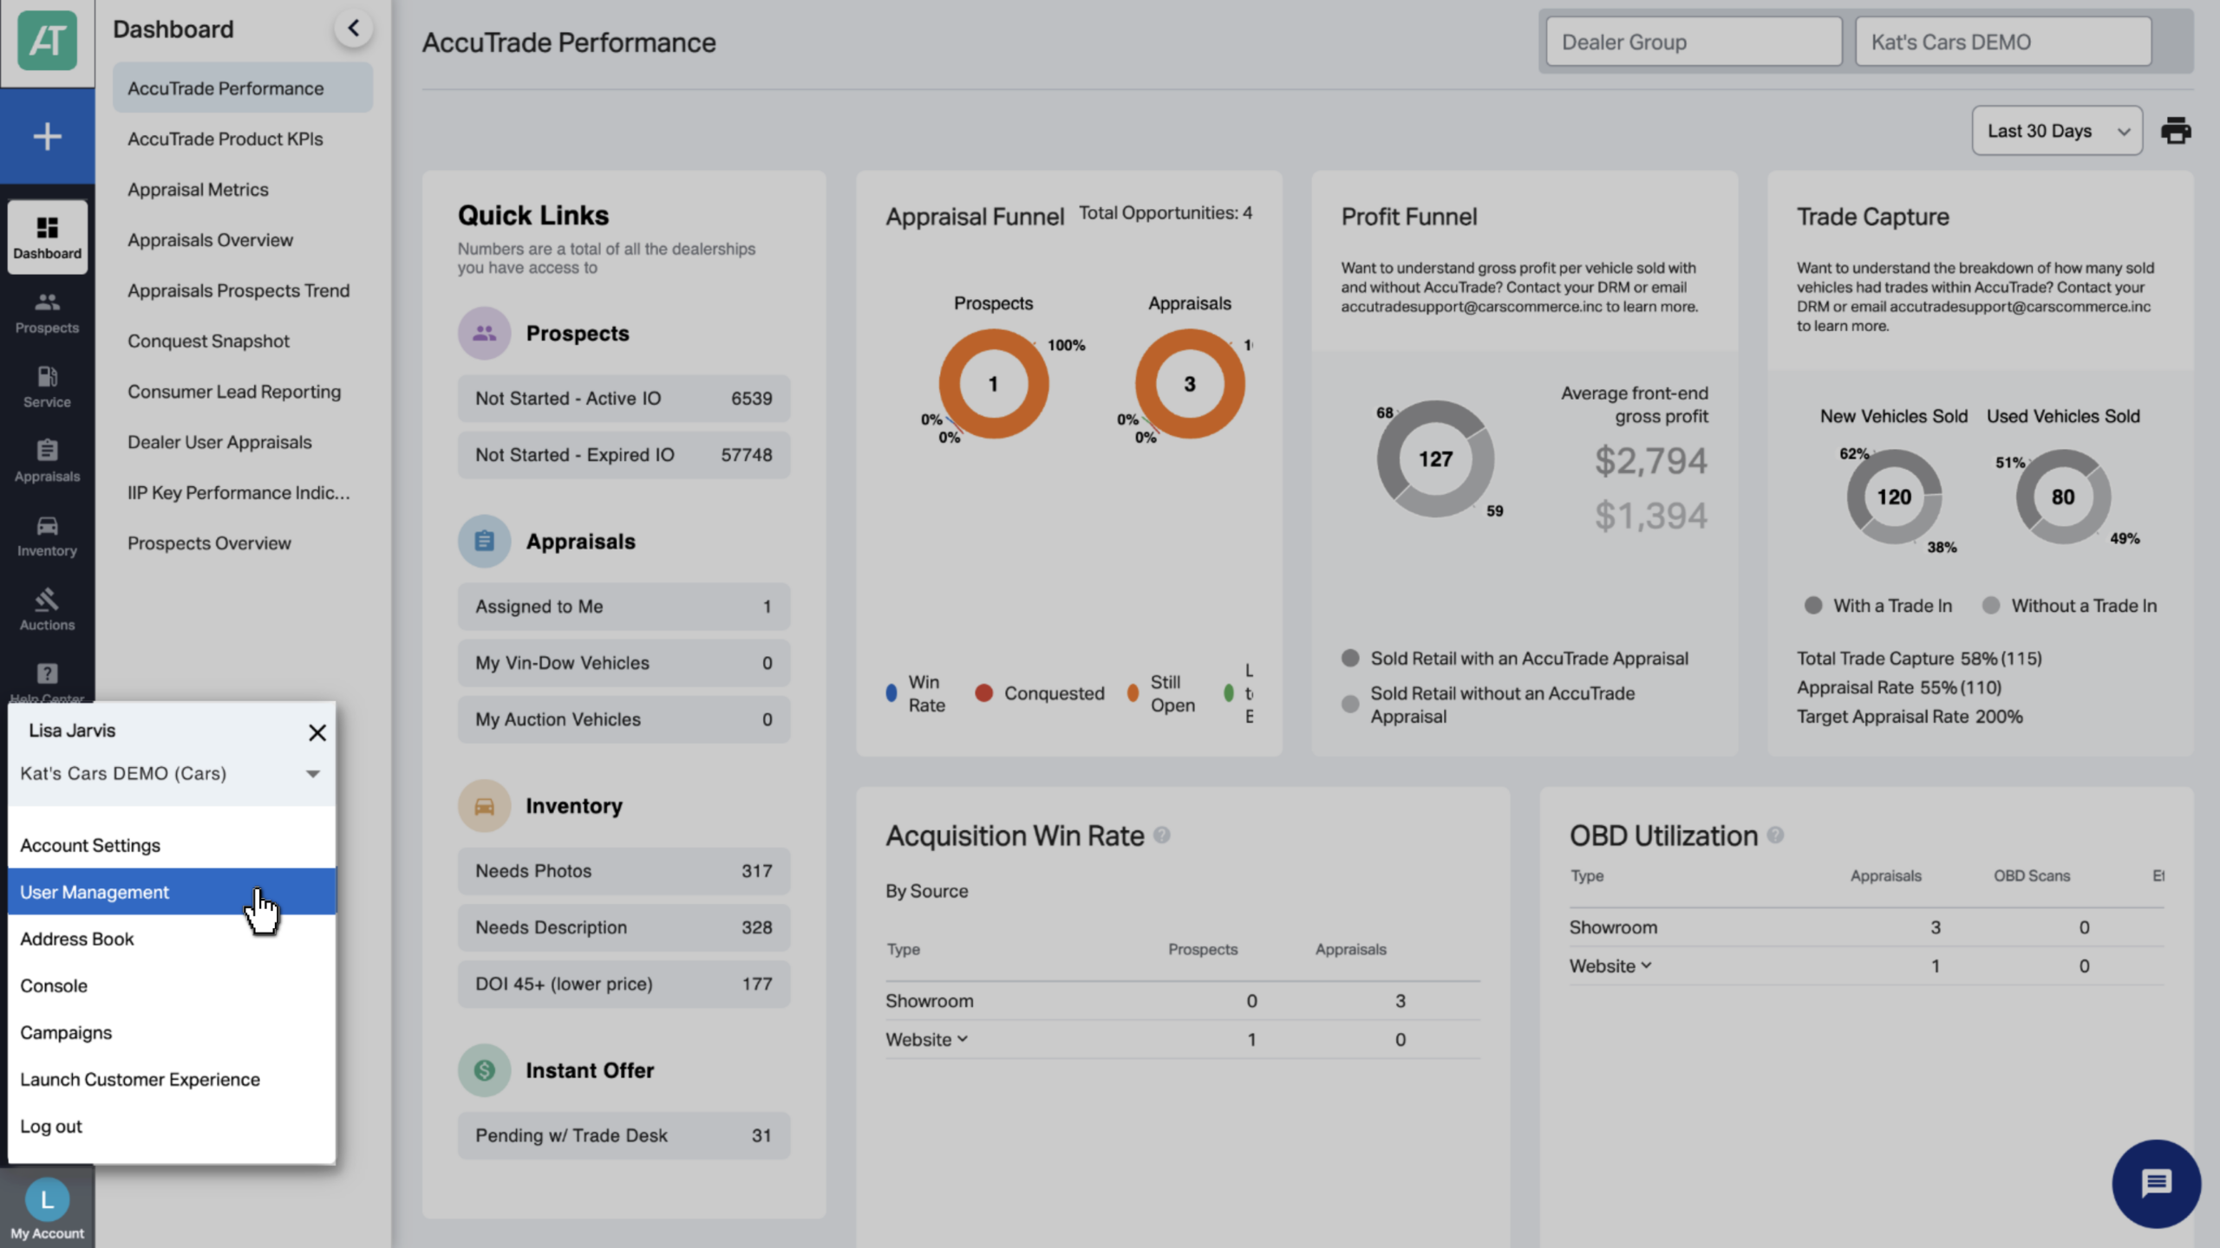The width and height of the screenshot is (2220, 1248).
Task: Open the Auctions sidebar icon
Action: point(48,610)
